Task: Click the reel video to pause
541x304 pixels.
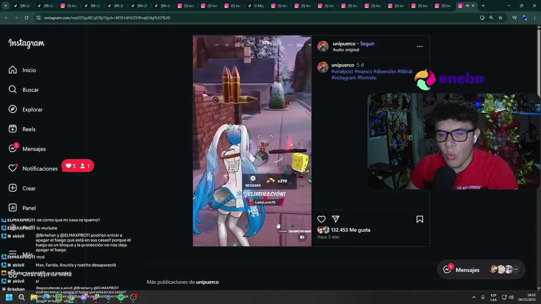Action: tap(252, 141)
